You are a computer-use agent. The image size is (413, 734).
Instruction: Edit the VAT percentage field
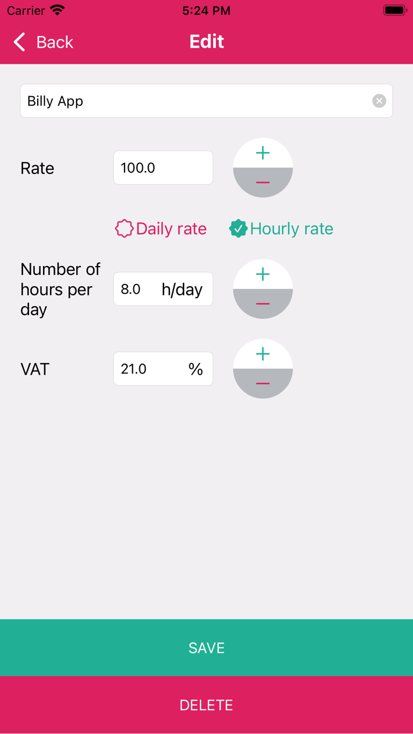click(x=150, y=369)
